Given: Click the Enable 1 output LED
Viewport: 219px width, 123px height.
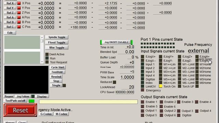Looking at the screenshot, I should tap(142, 102).
